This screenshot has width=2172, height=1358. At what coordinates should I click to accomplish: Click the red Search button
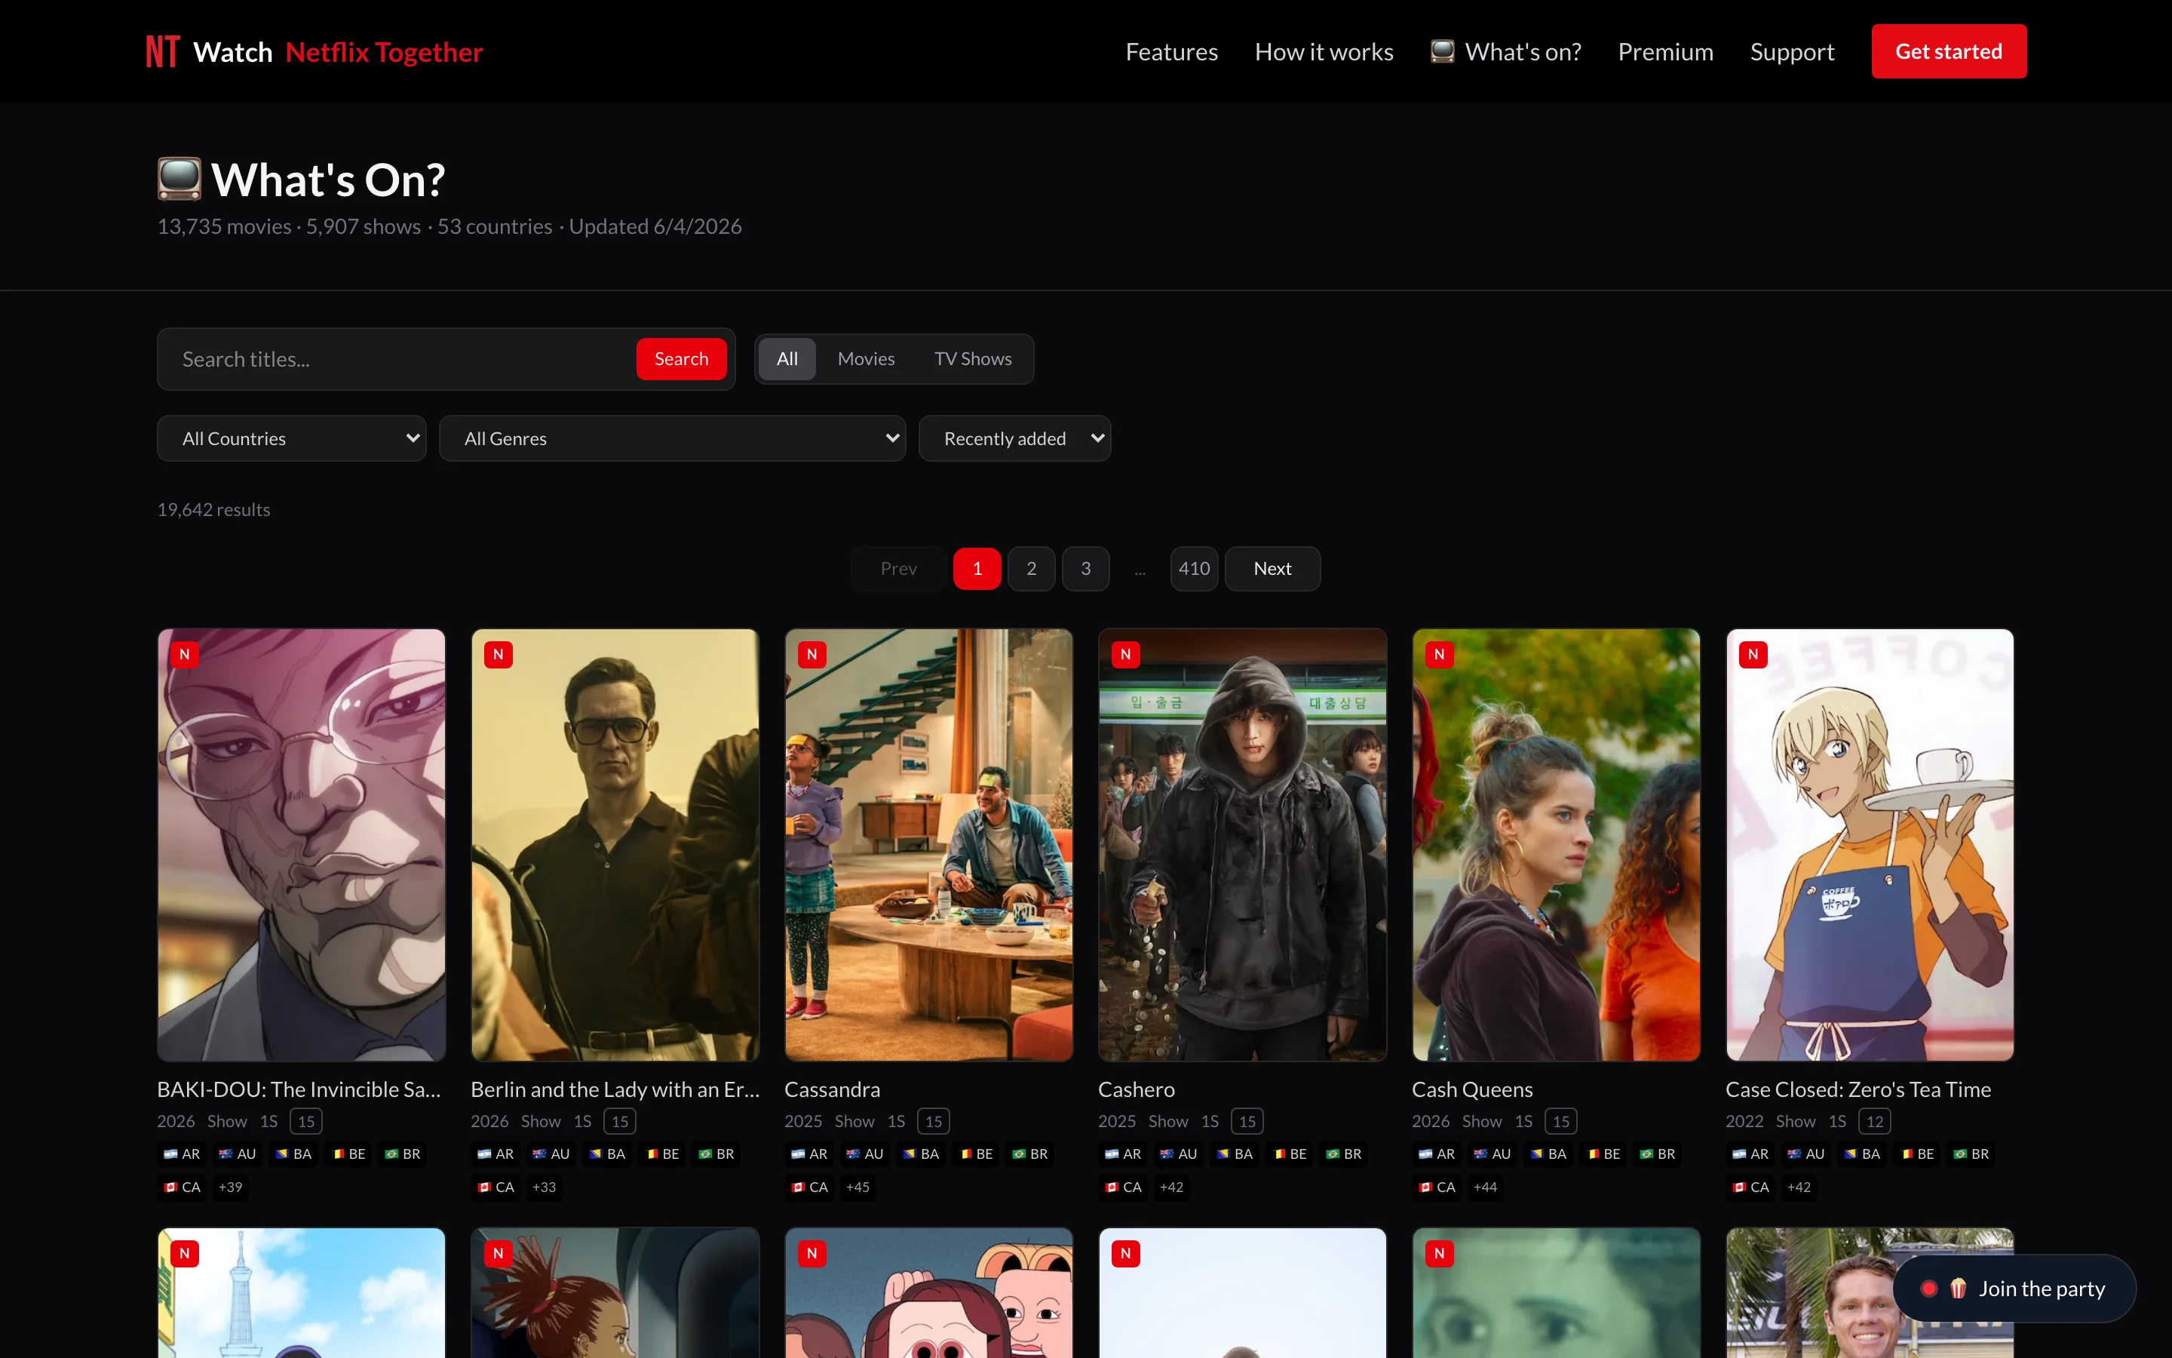click(x=681, y=359)
